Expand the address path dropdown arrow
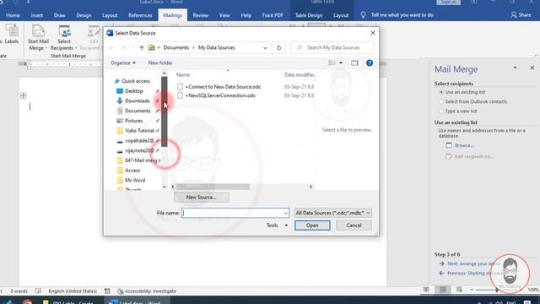Screen dimensions: 540x304 (x=265, y=48)
